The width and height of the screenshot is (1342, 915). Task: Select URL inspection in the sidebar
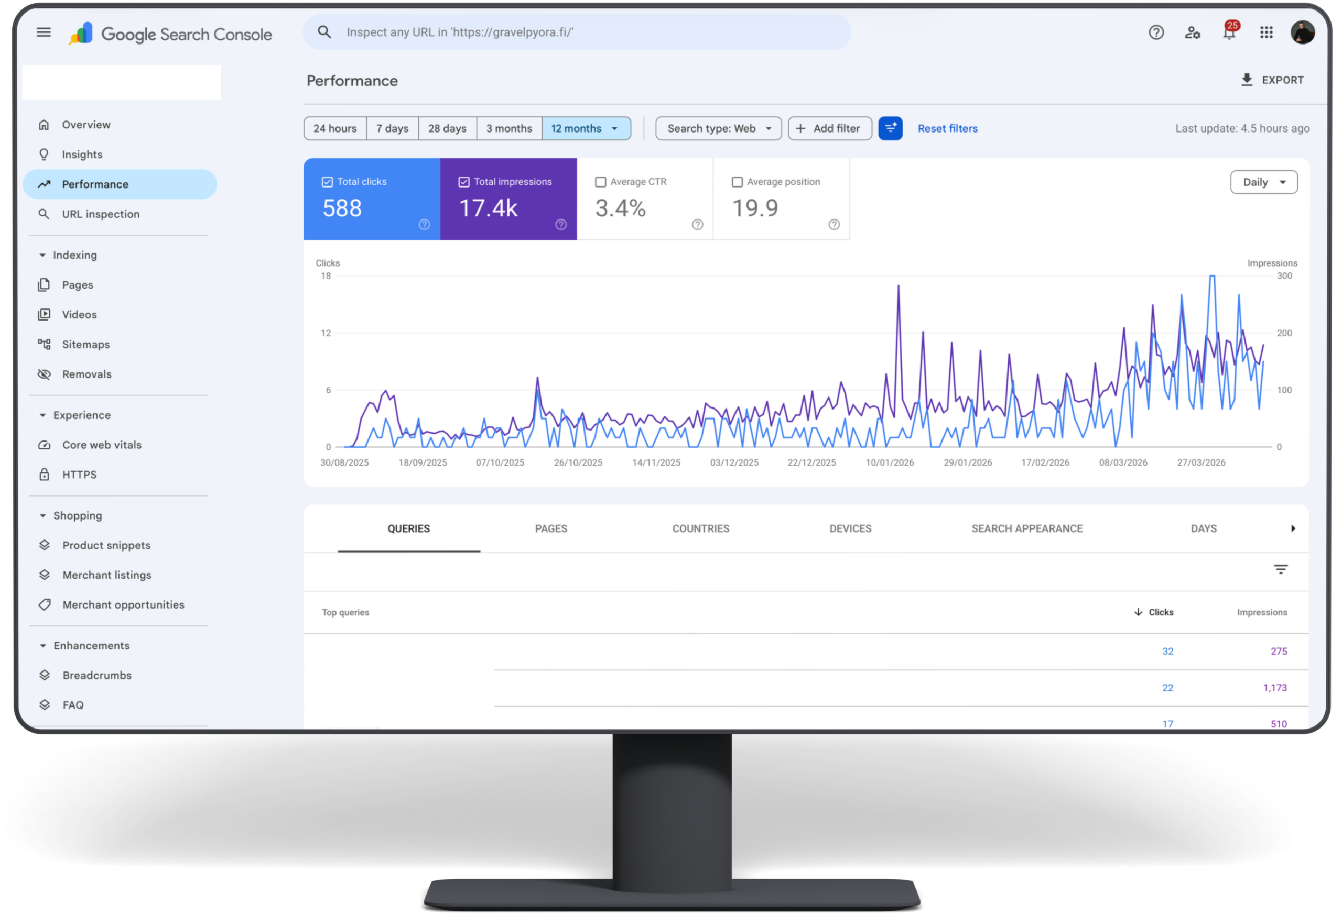click(x=101, y=214)
